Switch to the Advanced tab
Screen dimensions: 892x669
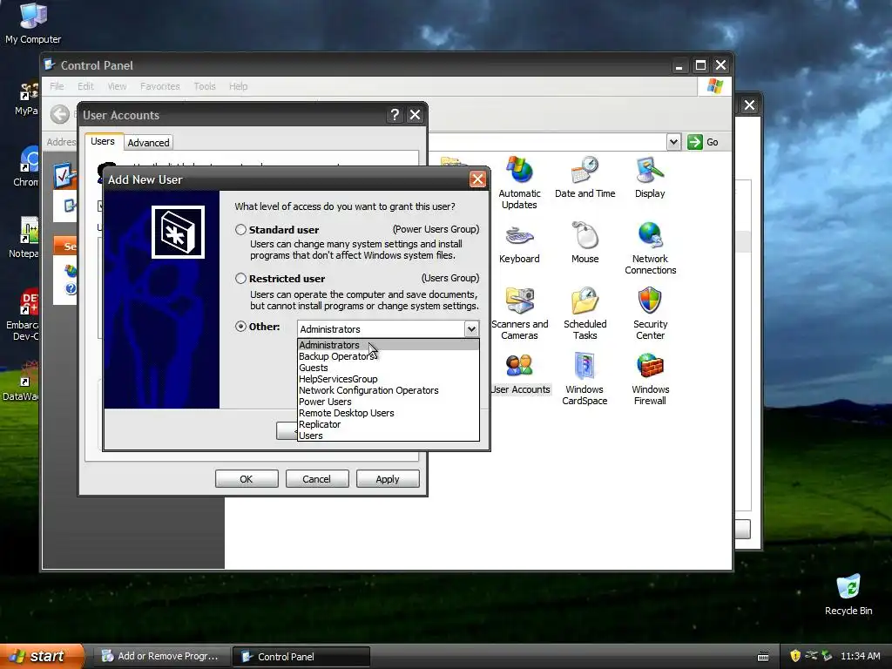coord(148,142)
